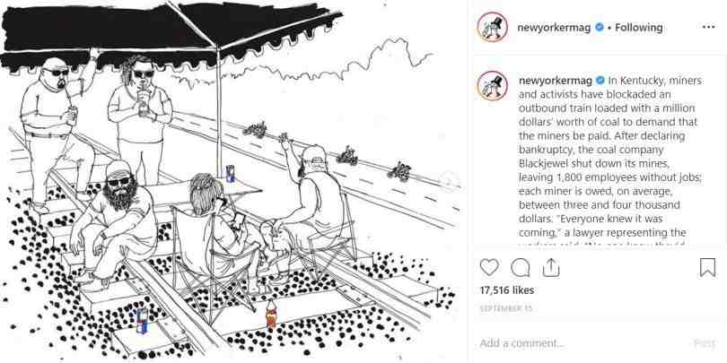Click the Following button in the header
The height and width of the screenshot is (363, 727).
638,27
